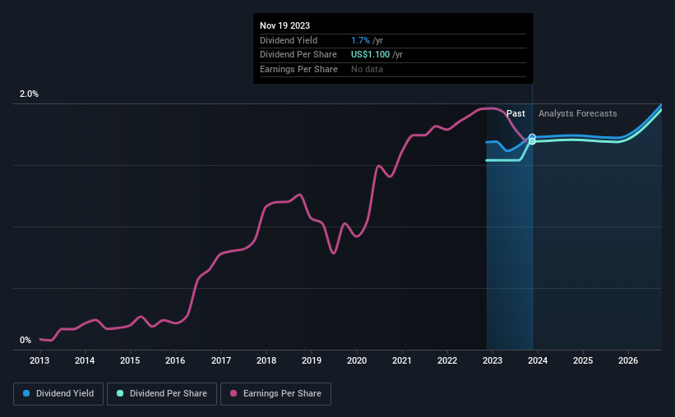The image size is (675, 417).
Task: Click the US$1.100 dividend per share value
Action: pyautogui.click(x=370, y=55)
